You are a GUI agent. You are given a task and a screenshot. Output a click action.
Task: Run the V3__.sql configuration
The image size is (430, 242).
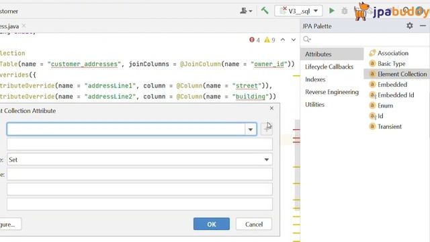pyautogui.click(x=331, y=11)
